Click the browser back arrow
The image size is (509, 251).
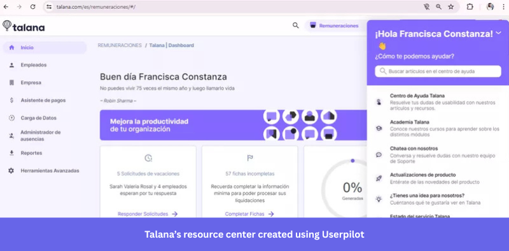(x=6, y=7)
